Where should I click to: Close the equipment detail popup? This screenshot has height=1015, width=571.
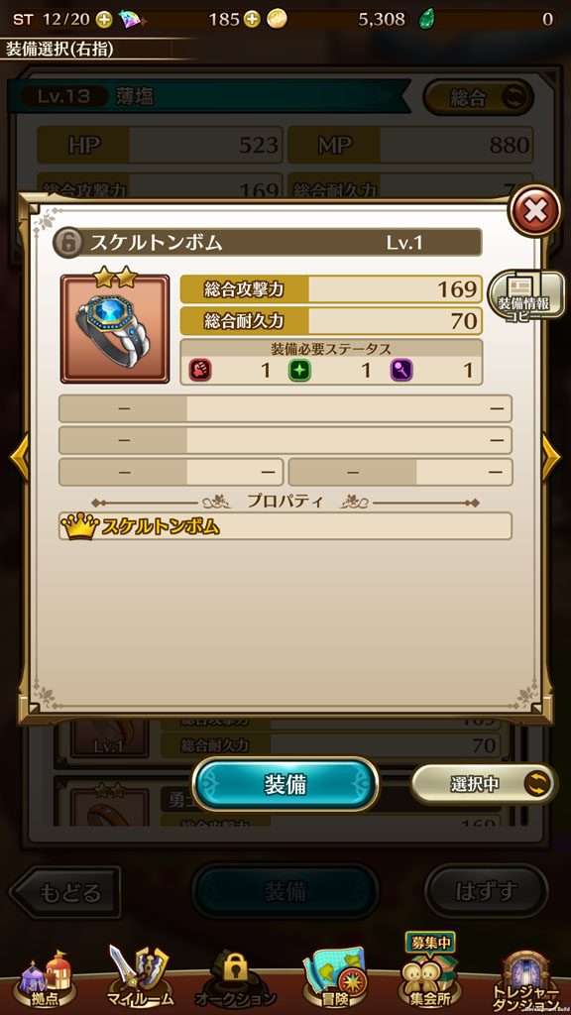[534, 210]
